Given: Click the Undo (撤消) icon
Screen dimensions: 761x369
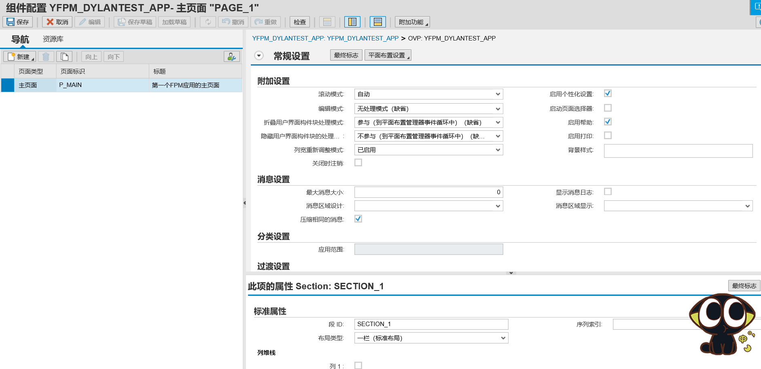Looking at the screenshot, I should tap(233, 22).
